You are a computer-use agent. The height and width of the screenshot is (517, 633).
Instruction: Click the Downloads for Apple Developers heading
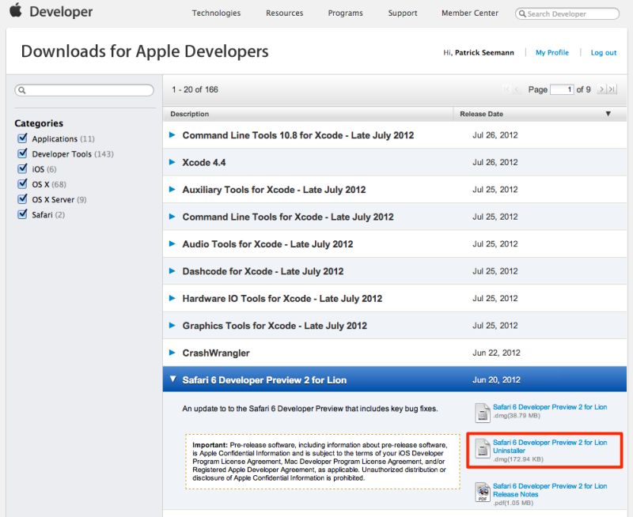[x=145, y=51]
